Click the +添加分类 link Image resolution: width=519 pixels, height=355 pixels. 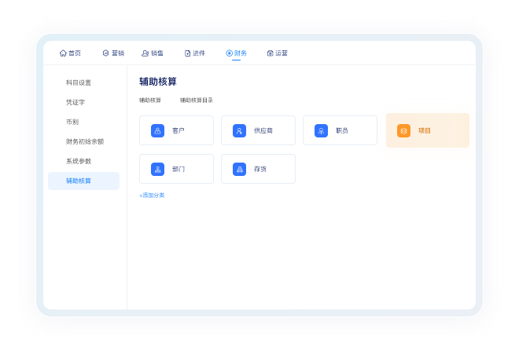152,195
